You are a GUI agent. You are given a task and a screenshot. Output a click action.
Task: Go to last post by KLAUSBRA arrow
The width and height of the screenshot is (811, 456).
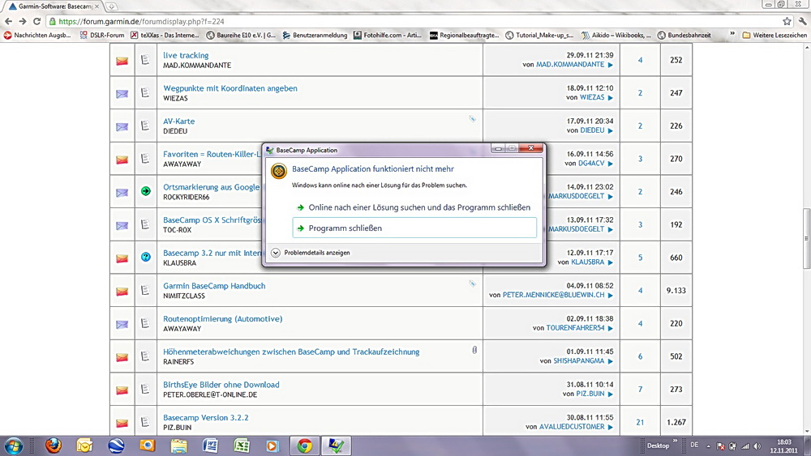pyautogui.click(x=611, y=262)
